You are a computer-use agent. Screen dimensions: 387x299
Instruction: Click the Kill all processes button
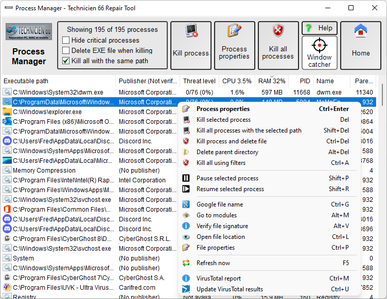click(278, 45)
